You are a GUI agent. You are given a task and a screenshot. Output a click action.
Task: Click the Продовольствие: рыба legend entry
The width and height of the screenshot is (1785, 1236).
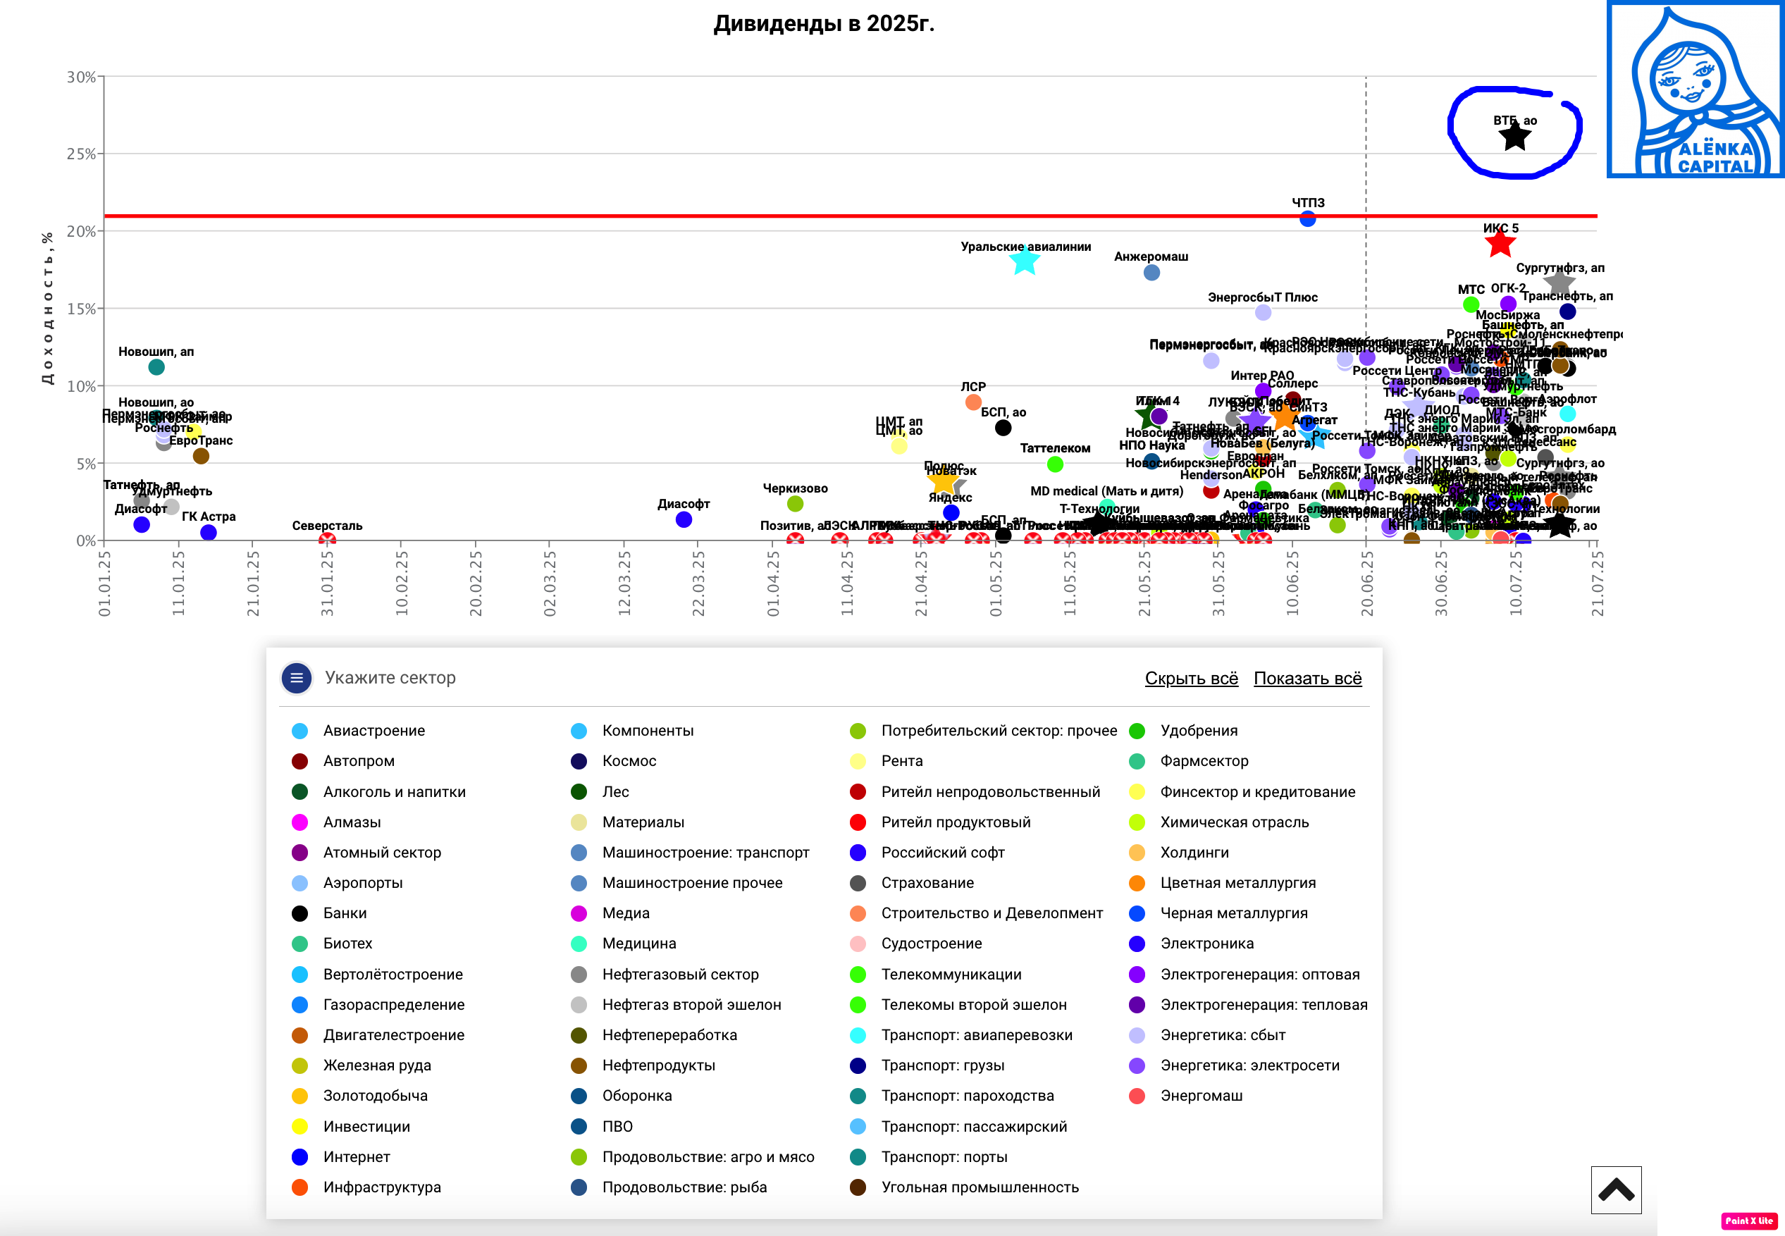669,1187
